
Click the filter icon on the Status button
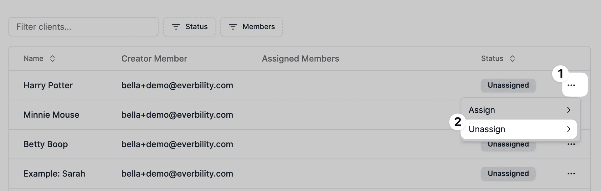[x=176, y=27]
